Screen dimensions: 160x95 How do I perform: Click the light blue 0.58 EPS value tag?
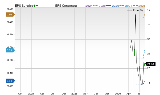coord(10,50)
